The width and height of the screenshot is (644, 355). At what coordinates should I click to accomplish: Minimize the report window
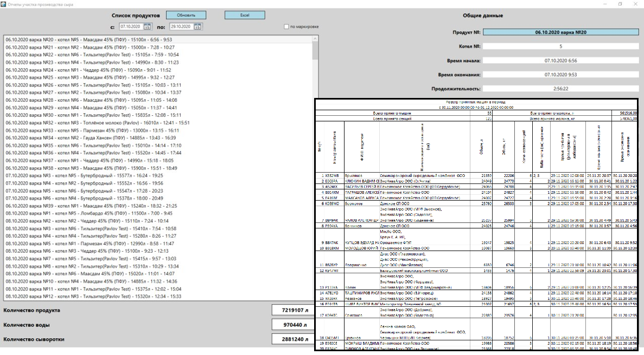pos(604,4)
